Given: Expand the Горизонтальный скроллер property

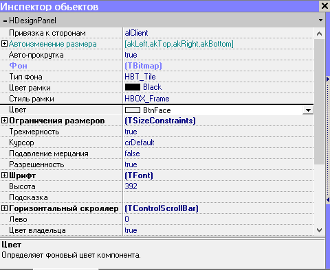Looking at the screenshot, I should point(4,208).
